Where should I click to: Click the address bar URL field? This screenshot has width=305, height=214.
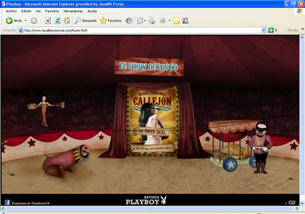142,30
